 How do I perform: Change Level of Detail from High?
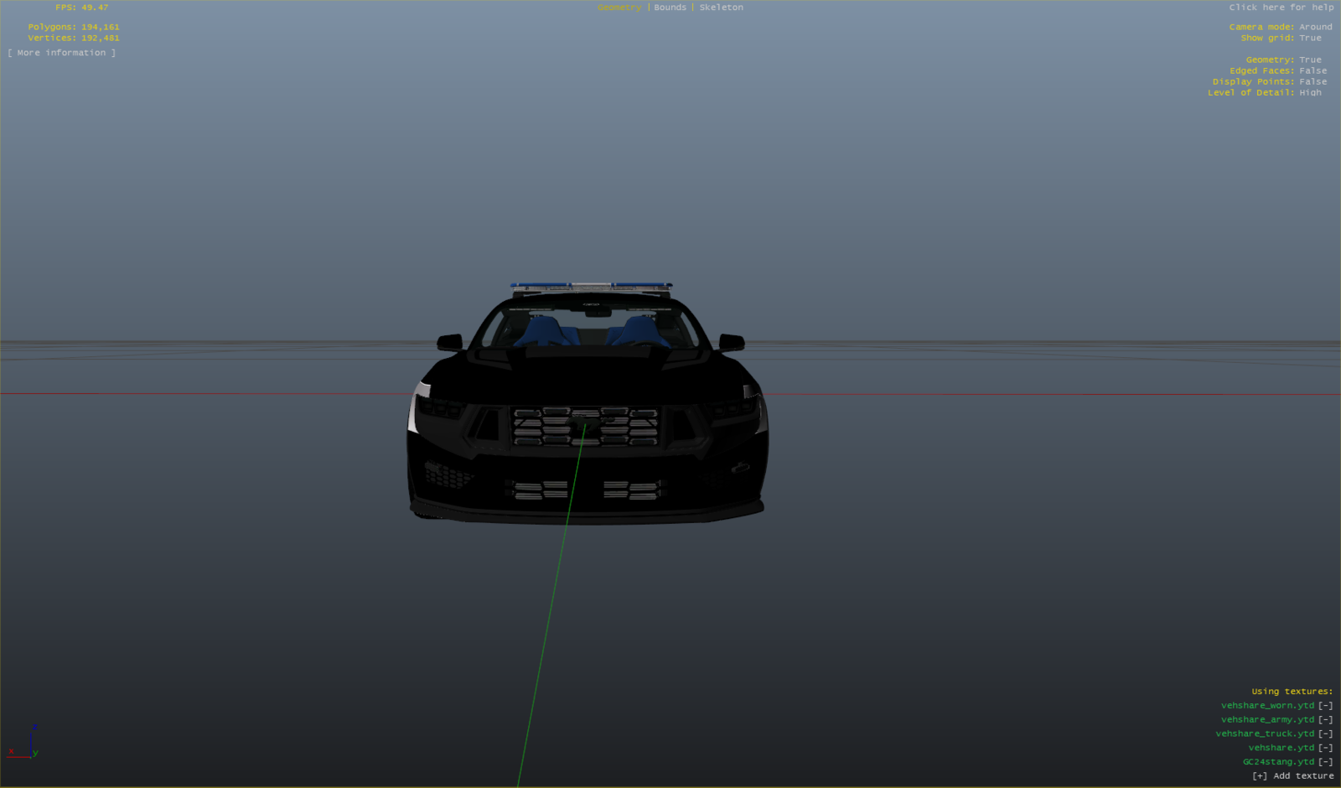coord(1310,92)
